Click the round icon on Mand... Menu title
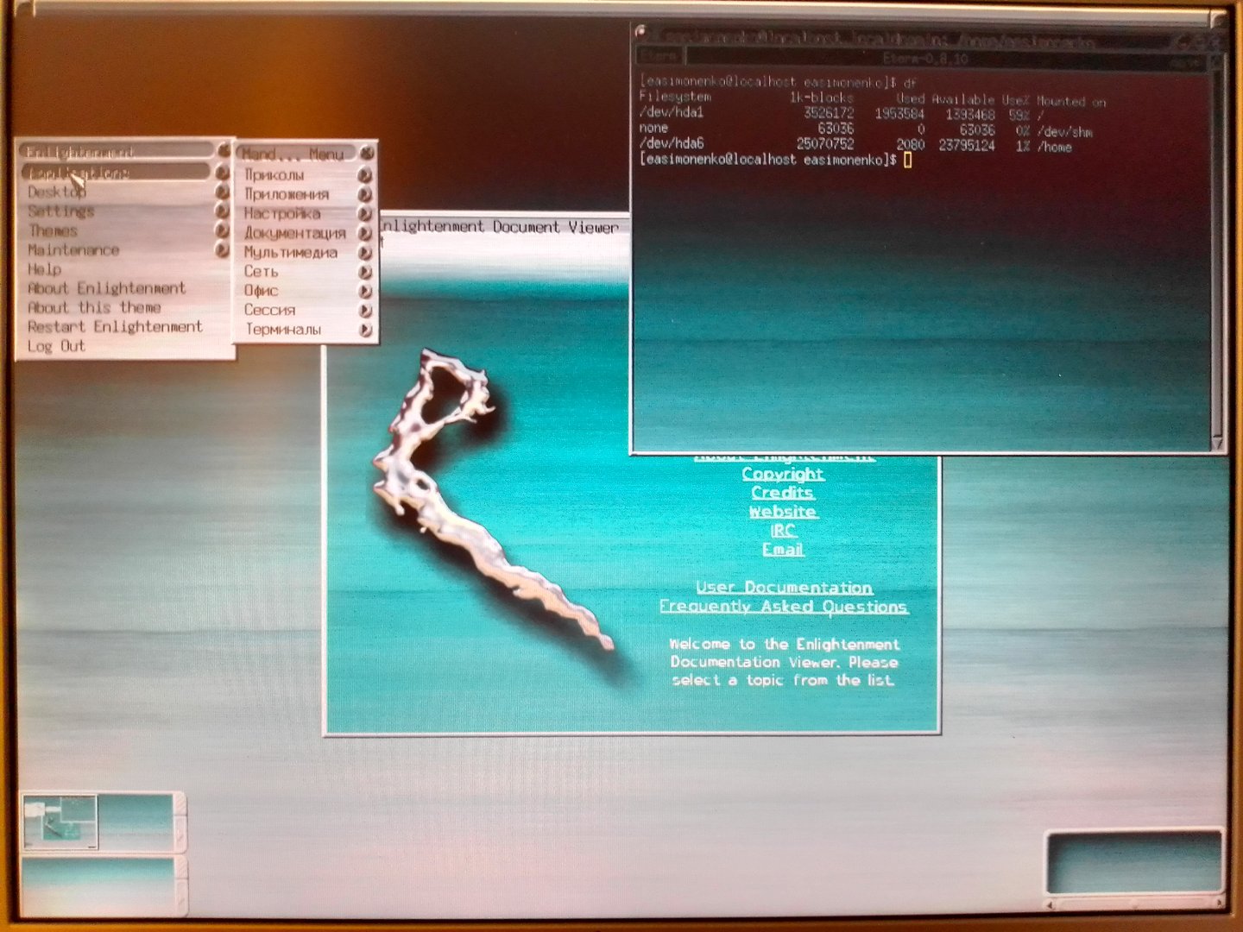Screen dimensions: 1243x932 point(368,153)
